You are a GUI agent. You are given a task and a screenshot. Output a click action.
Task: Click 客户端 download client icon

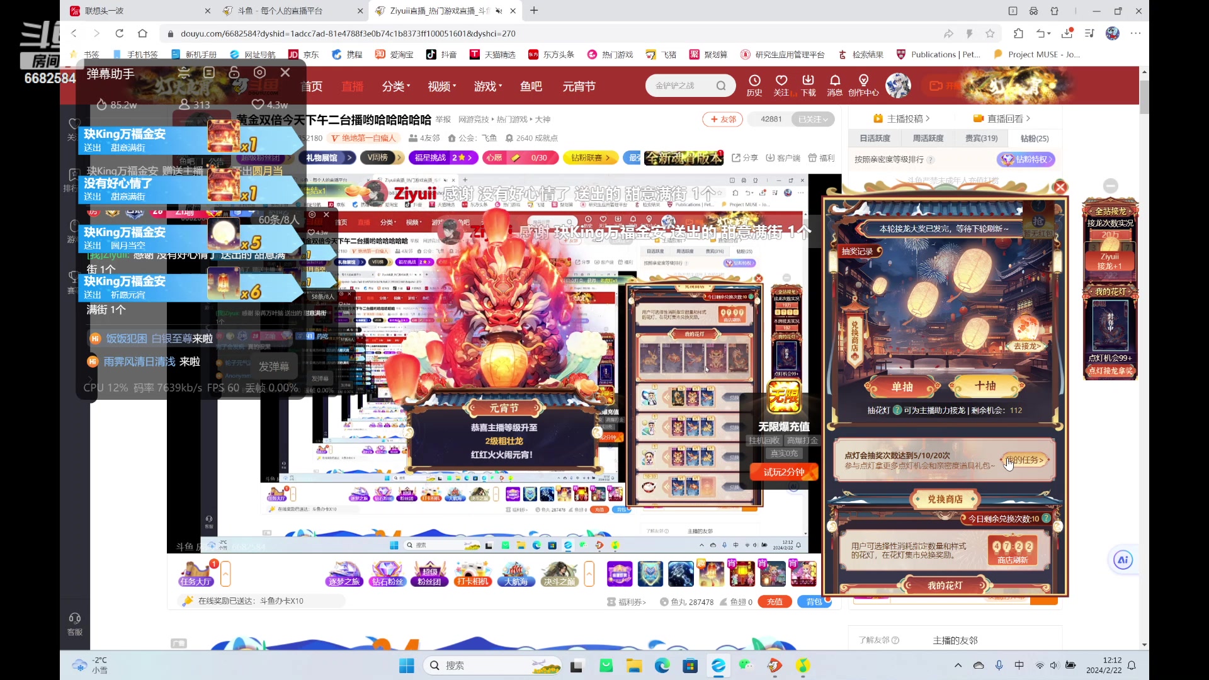click(783, 157)
